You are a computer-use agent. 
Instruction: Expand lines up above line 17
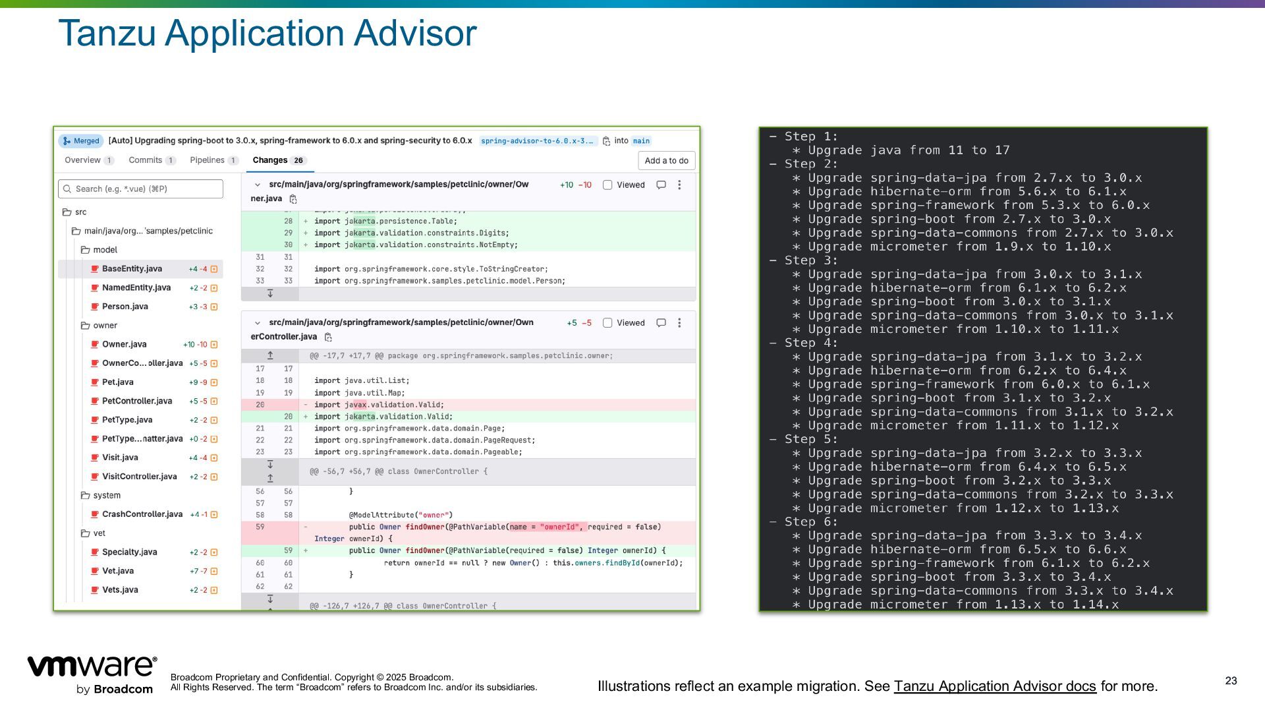(x=270, y=355)
